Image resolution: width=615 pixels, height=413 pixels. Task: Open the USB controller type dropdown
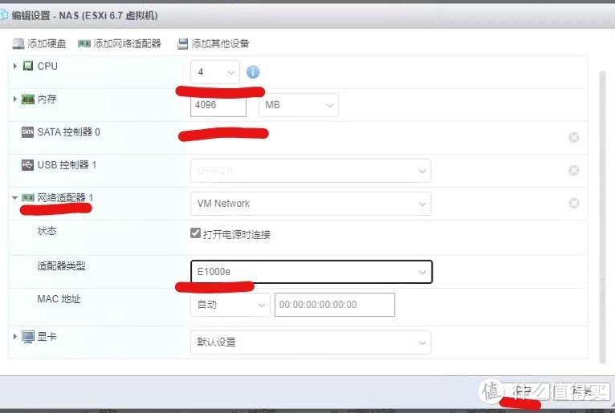point(311,171)
